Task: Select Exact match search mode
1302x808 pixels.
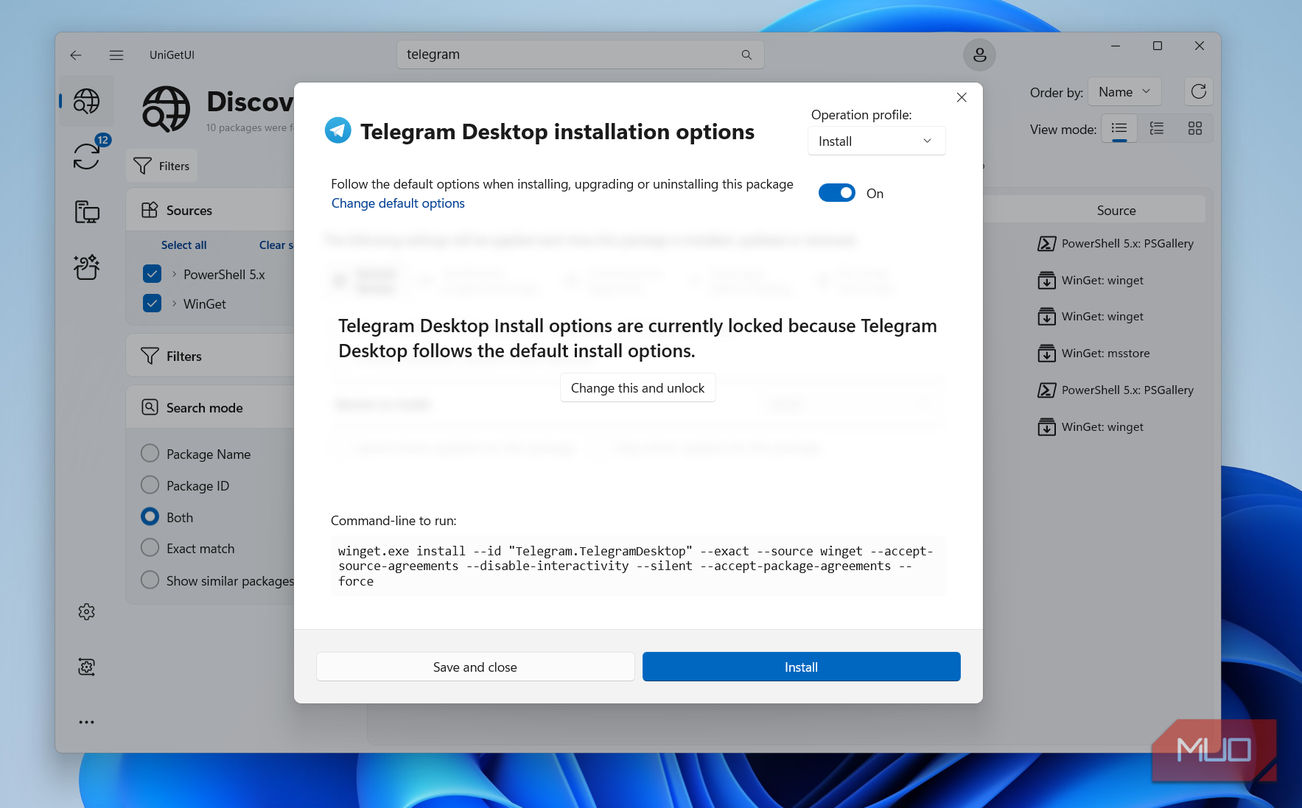Action: point(150,548)
